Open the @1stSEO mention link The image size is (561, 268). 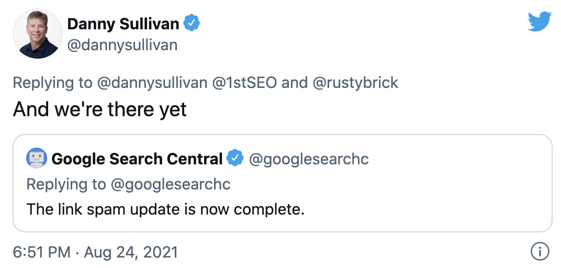pyautogui.click(x=244, y=83)
